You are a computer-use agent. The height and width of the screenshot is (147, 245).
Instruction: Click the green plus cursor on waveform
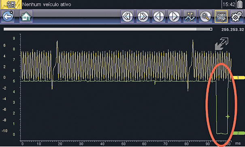228,116
